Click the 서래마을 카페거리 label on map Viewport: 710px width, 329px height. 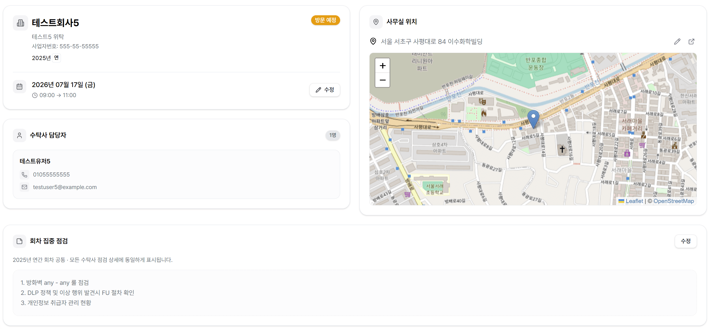click(x=632, y=125)
